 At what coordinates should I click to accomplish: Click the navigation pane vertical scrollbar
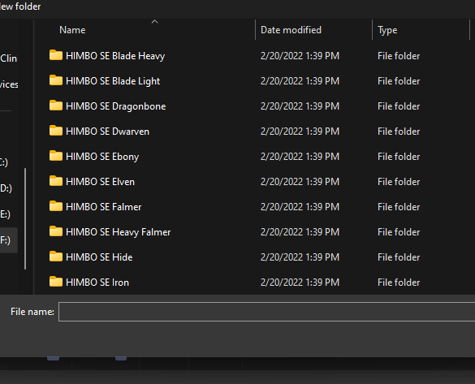[25, 218]
